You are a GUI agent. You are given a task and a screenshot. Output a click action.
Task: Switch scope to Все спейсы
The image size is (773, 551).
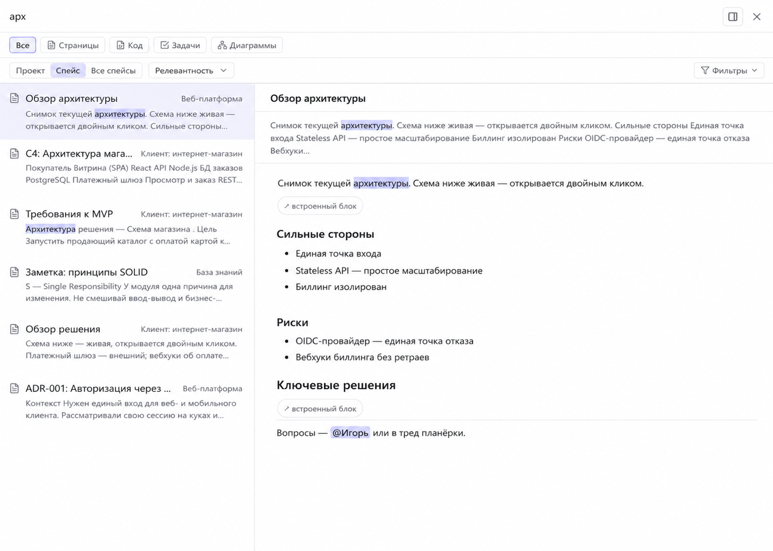[113, 70]
